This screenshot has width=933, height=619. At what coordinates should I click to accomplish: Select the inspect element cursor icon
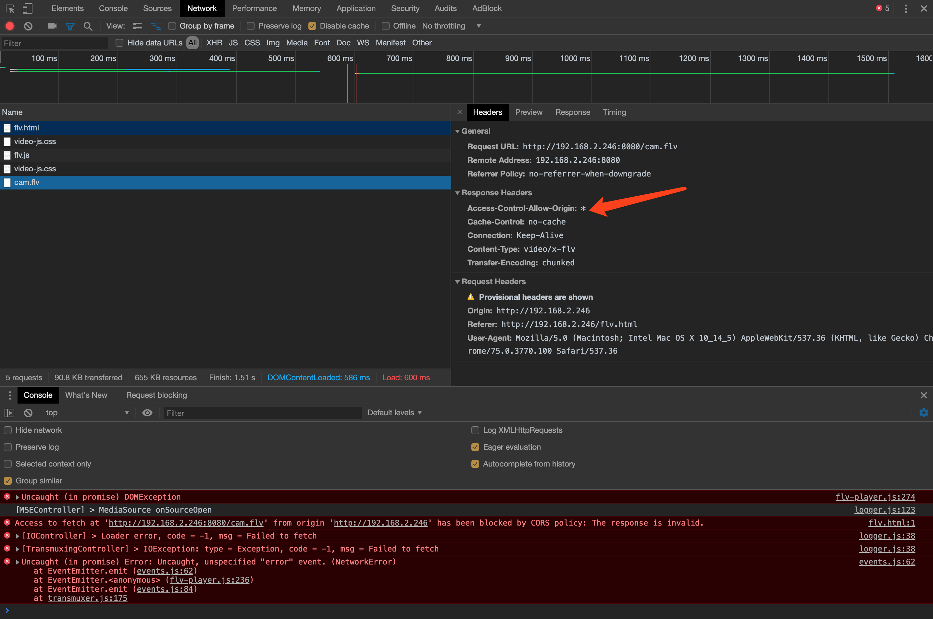[x=10, y=8]
